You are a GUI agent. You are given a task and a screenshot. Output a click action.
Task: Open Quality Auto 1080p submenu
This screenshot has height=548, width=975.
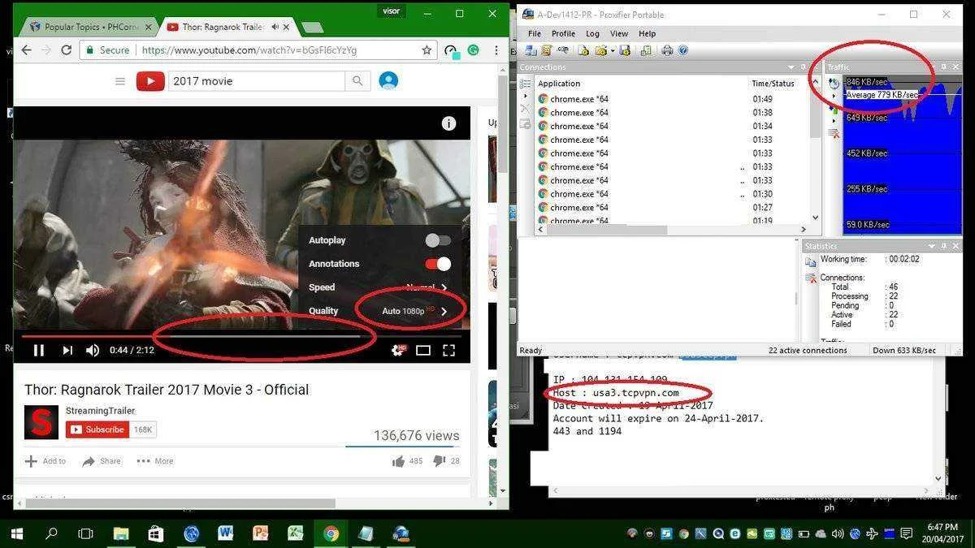point(378,311)
